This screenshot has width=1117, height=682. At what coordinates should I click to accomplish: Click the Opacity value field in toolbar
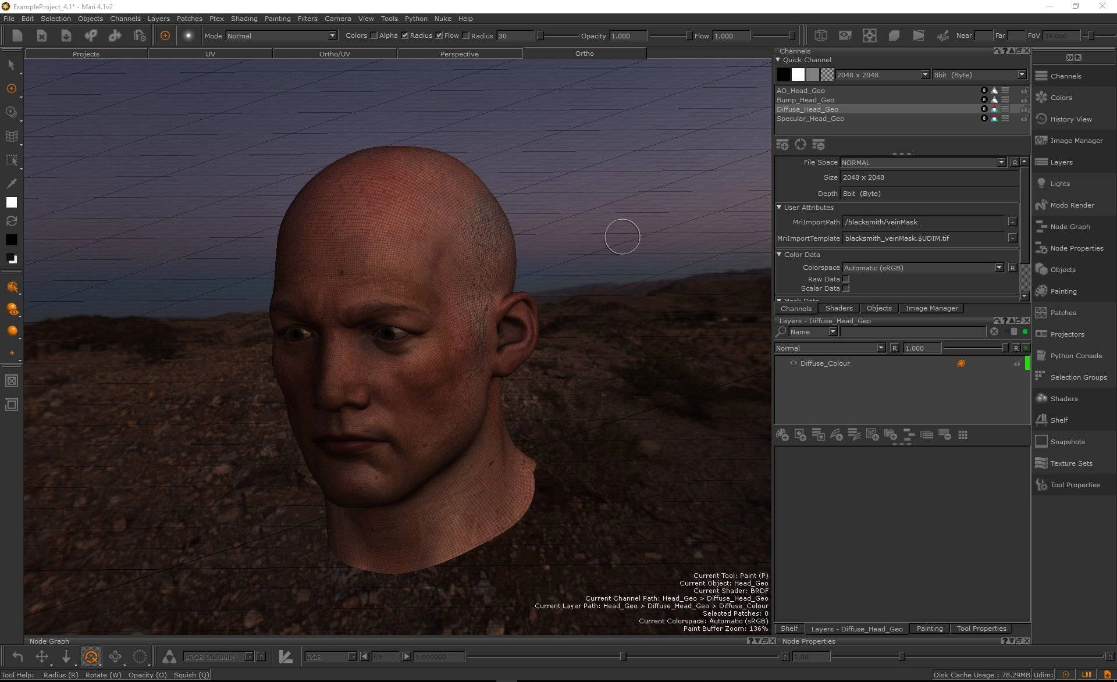[628, 35]
